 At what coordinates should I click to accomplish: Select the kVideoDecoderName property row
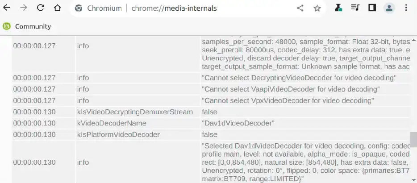[x=112, y=123]
